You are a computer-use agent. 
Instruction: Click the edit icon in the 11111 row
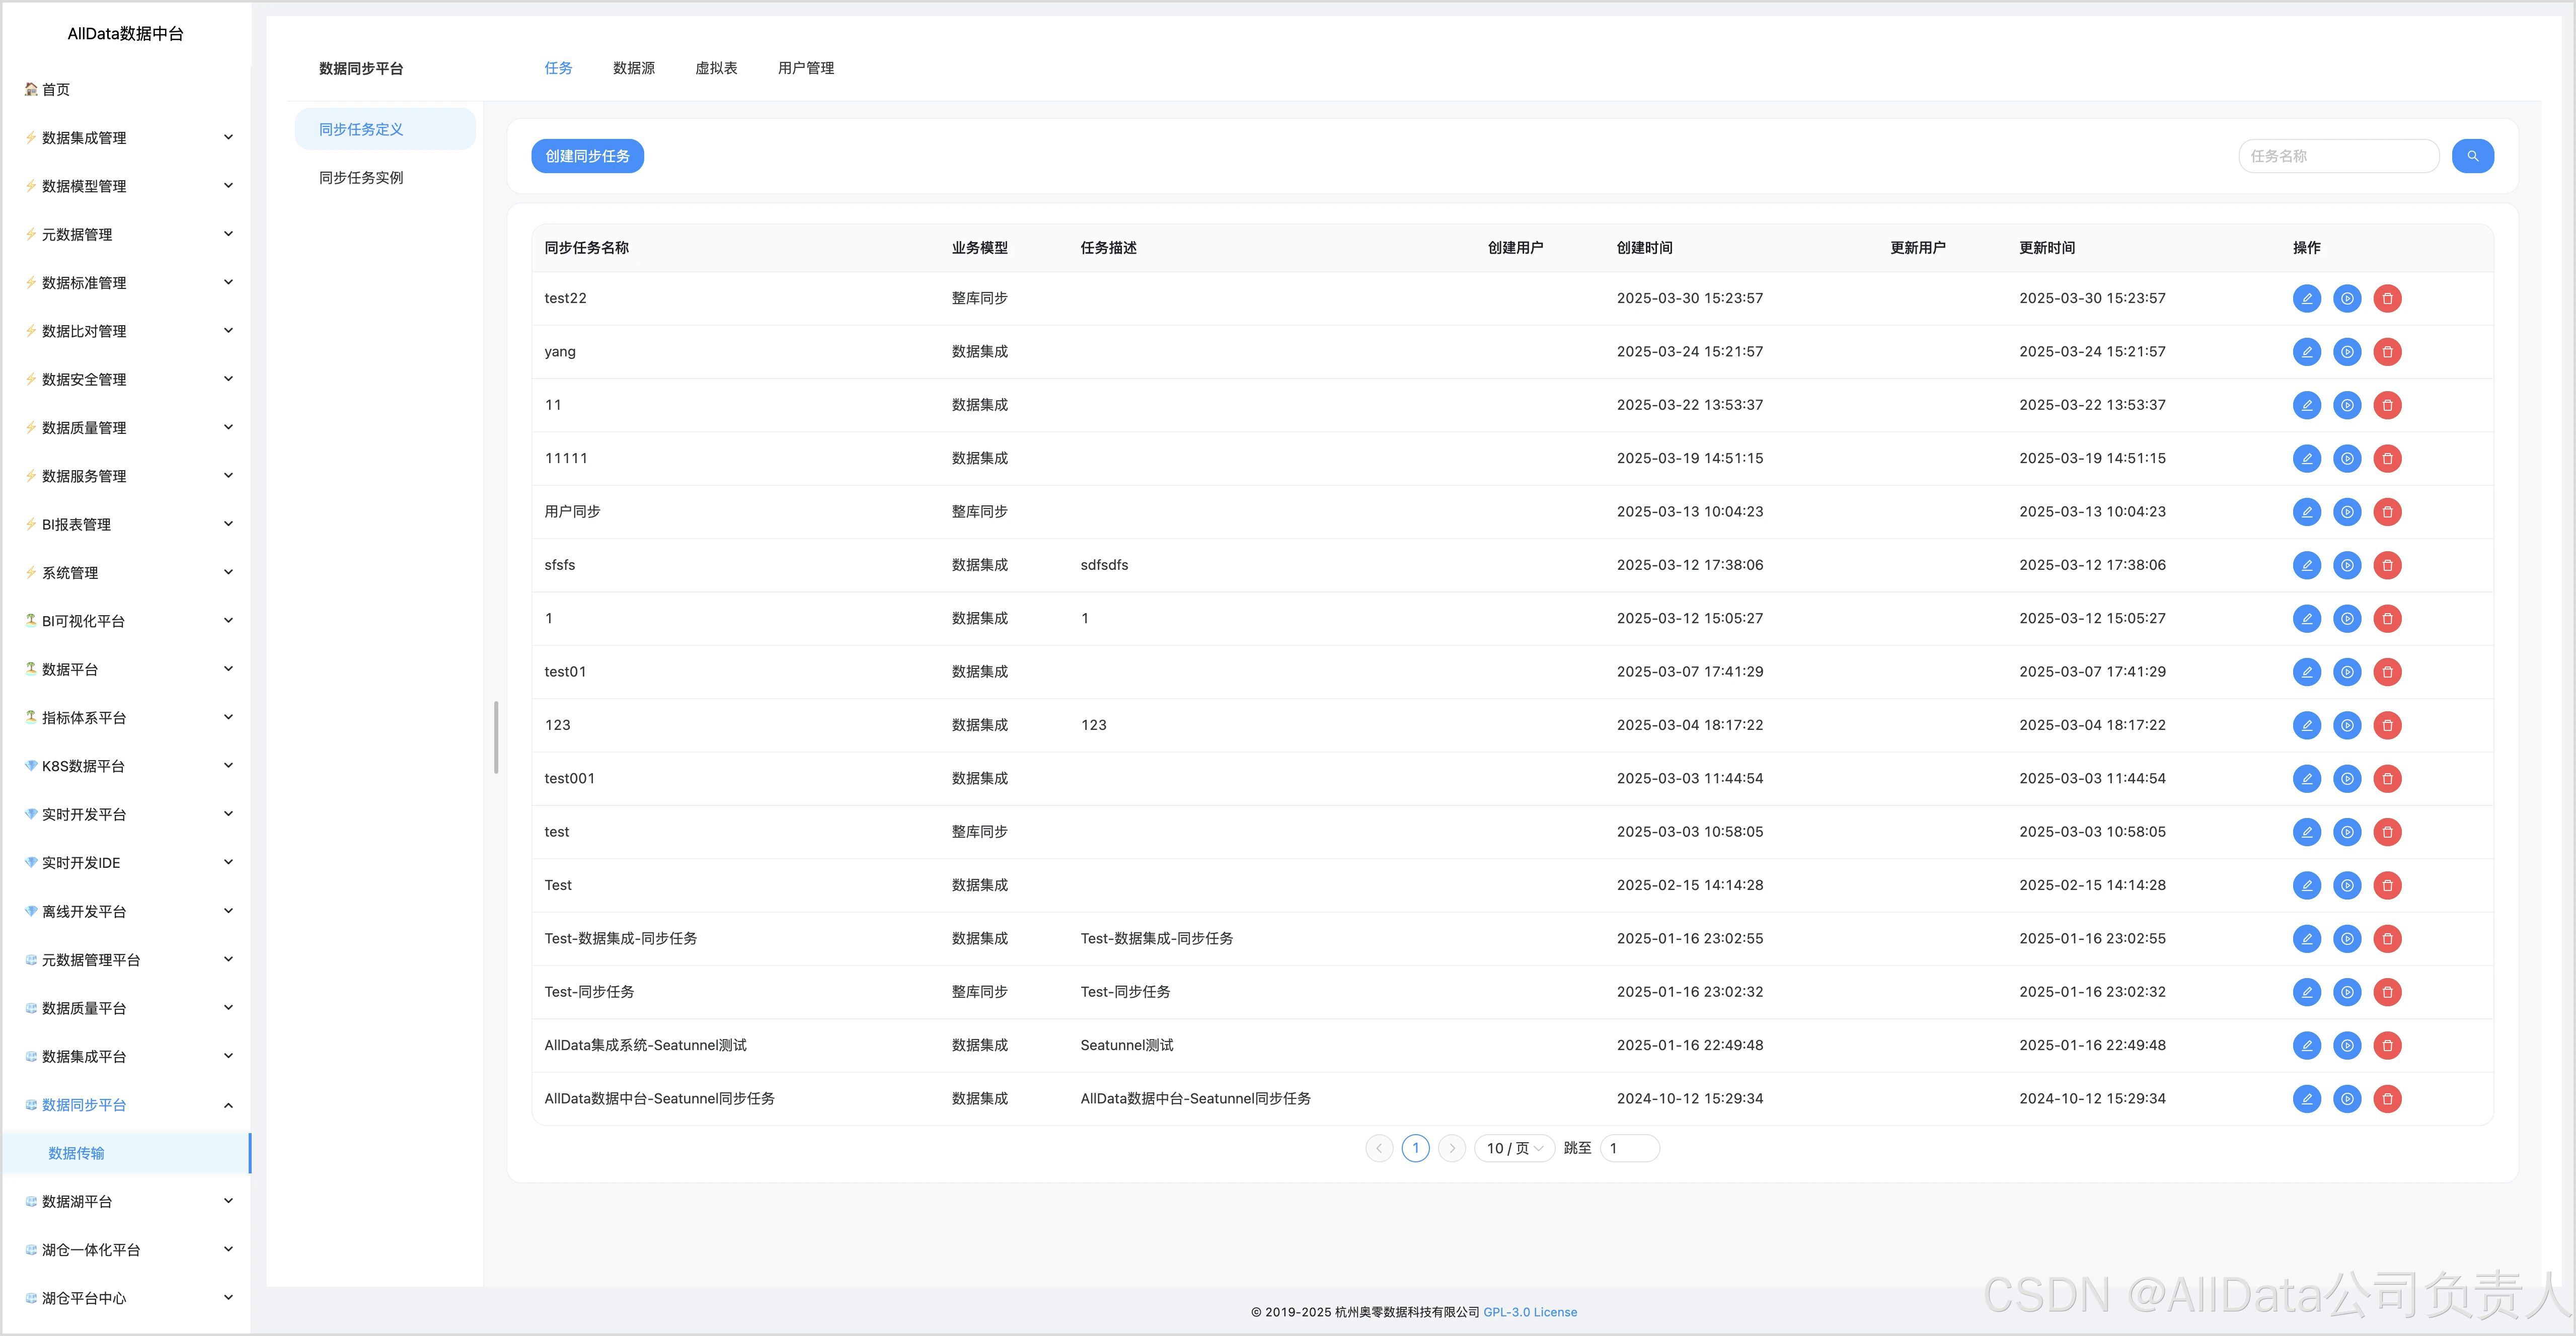(2306, 458)
